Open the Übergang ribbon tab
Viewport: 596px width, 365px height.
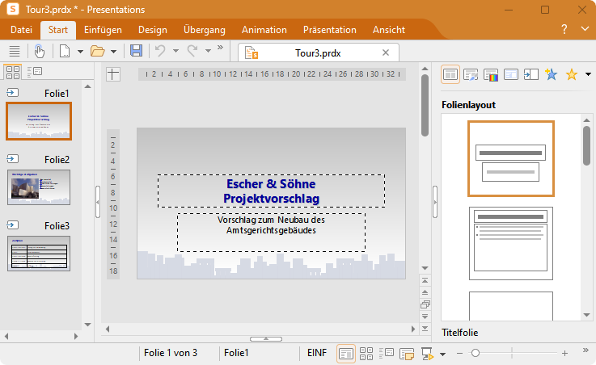(205, 30)
